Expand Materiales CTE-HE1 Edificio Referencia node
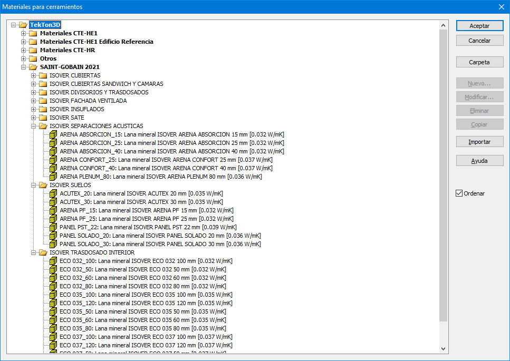This screenshot has width=510, height=361. point(23,42)
